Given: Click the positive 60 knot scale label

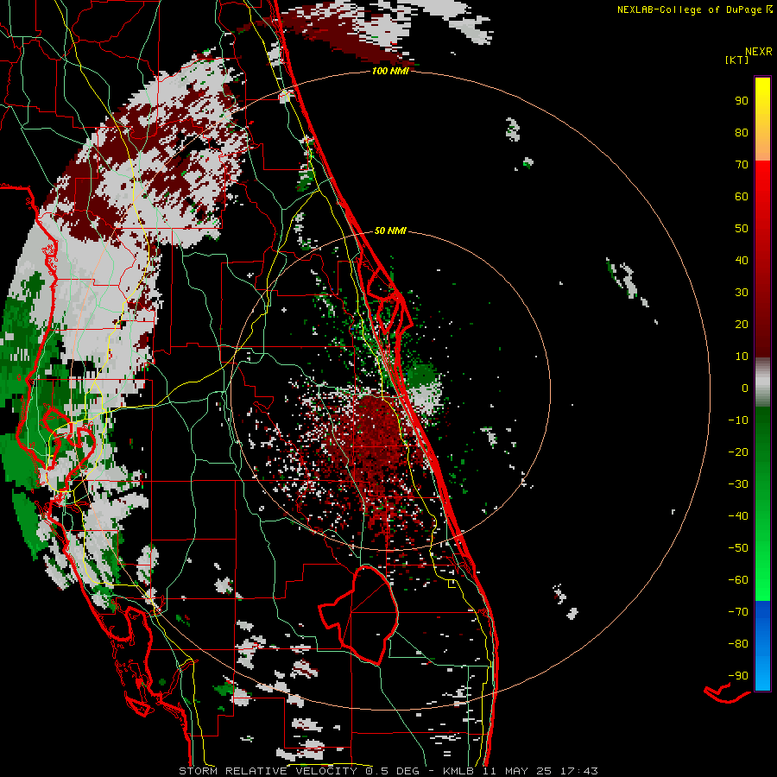Looking at the screenshot, I should [x=742, y=196].
